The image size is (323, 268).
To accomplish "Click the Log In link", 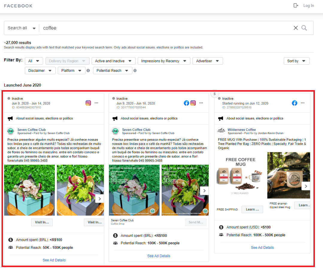I will 309,6.
